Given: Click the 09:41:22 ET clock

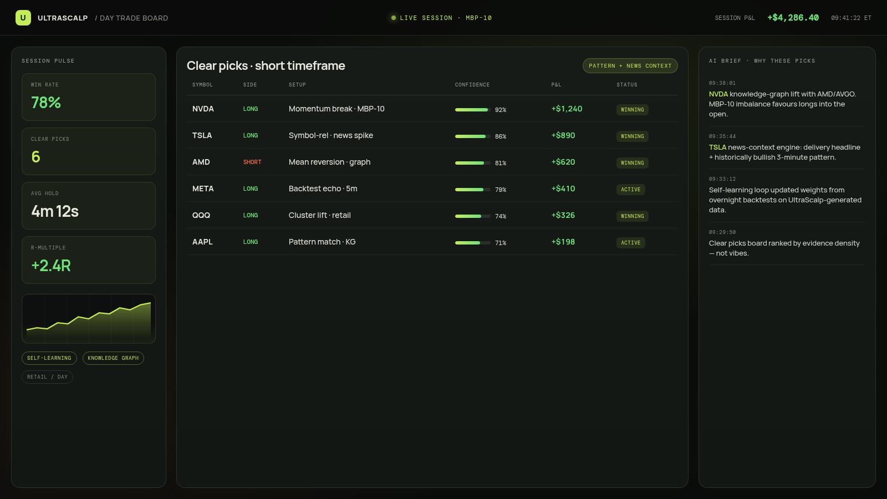Looking at the screenshot, I should [851, 18].
